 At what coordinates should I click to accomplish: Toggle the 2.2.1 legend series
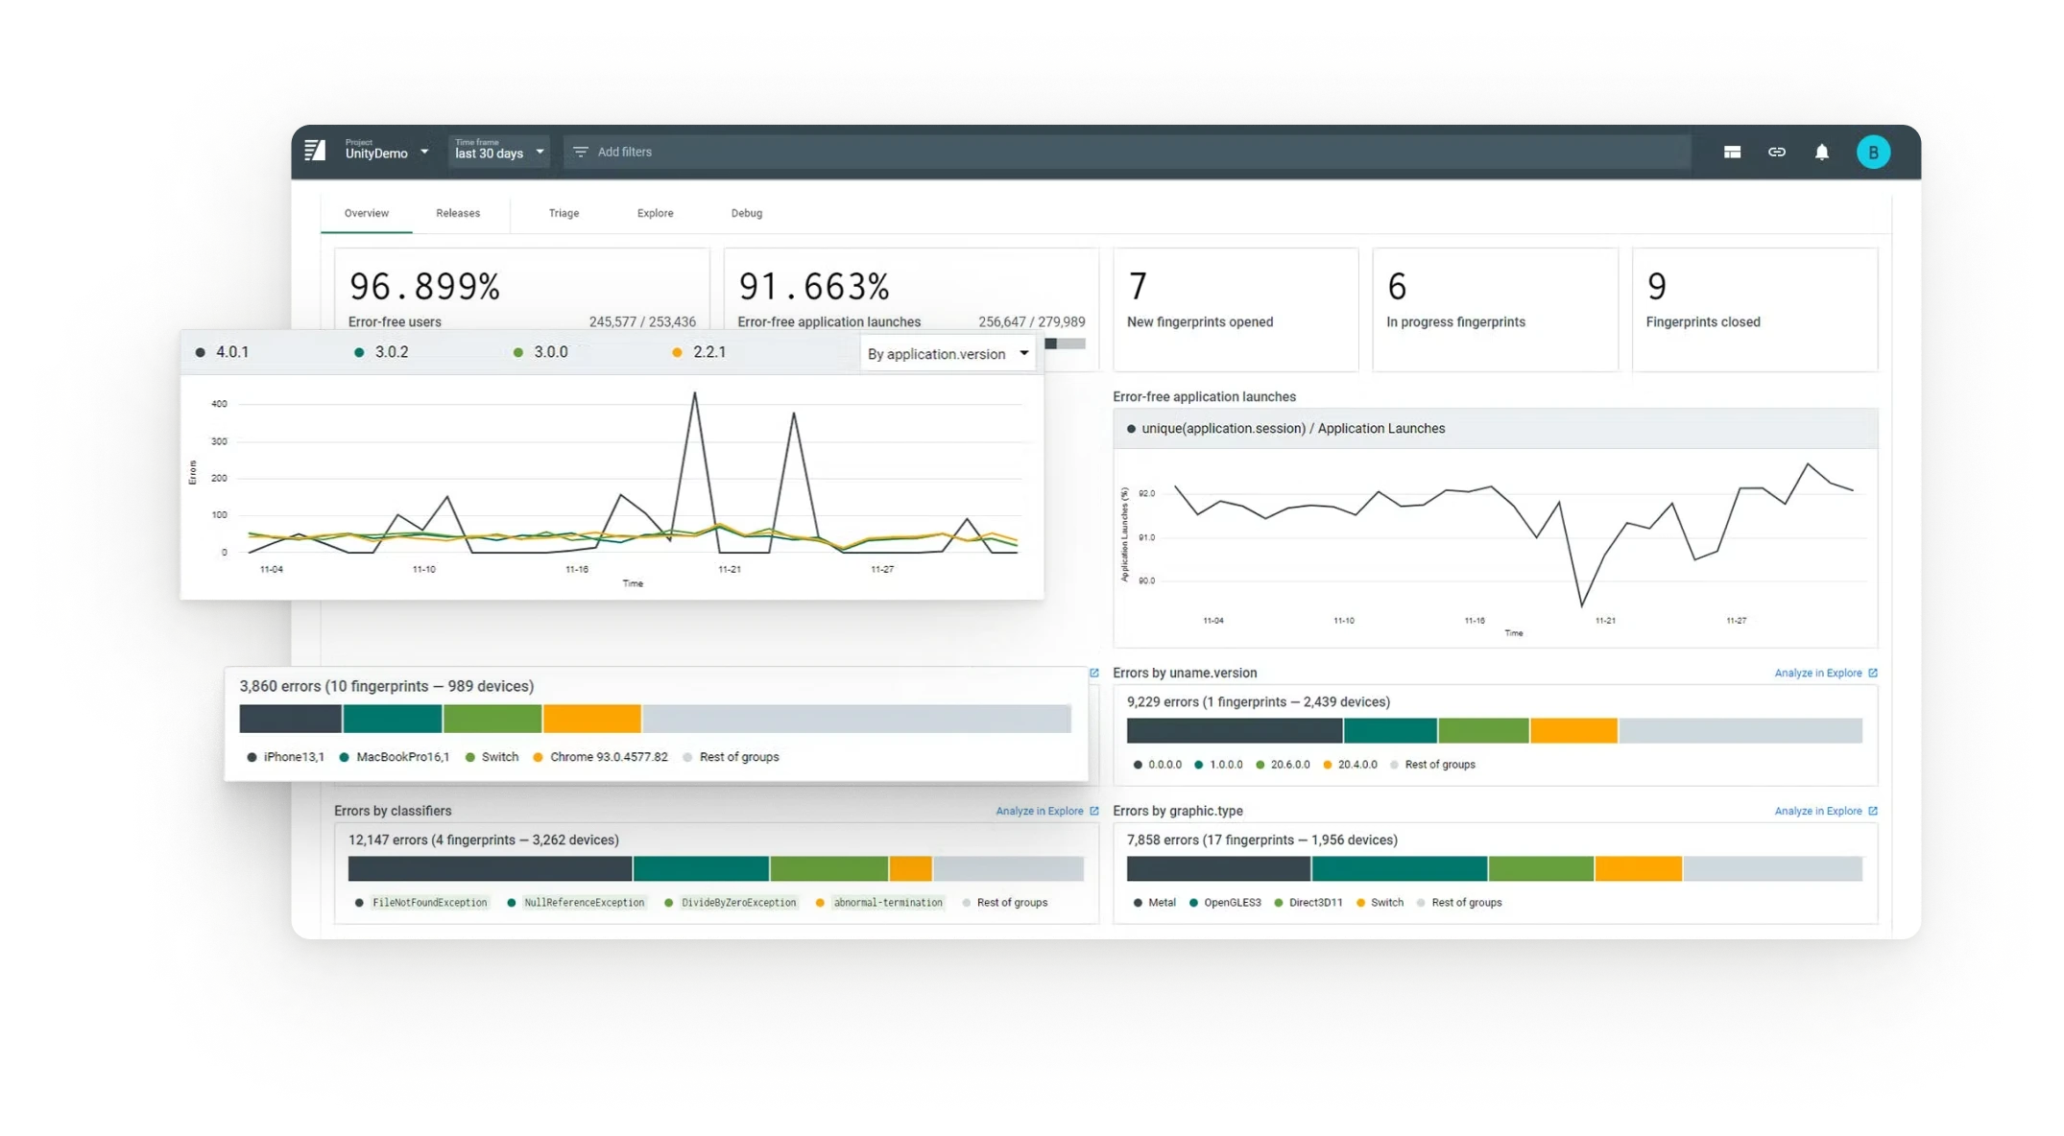(700, 352)
